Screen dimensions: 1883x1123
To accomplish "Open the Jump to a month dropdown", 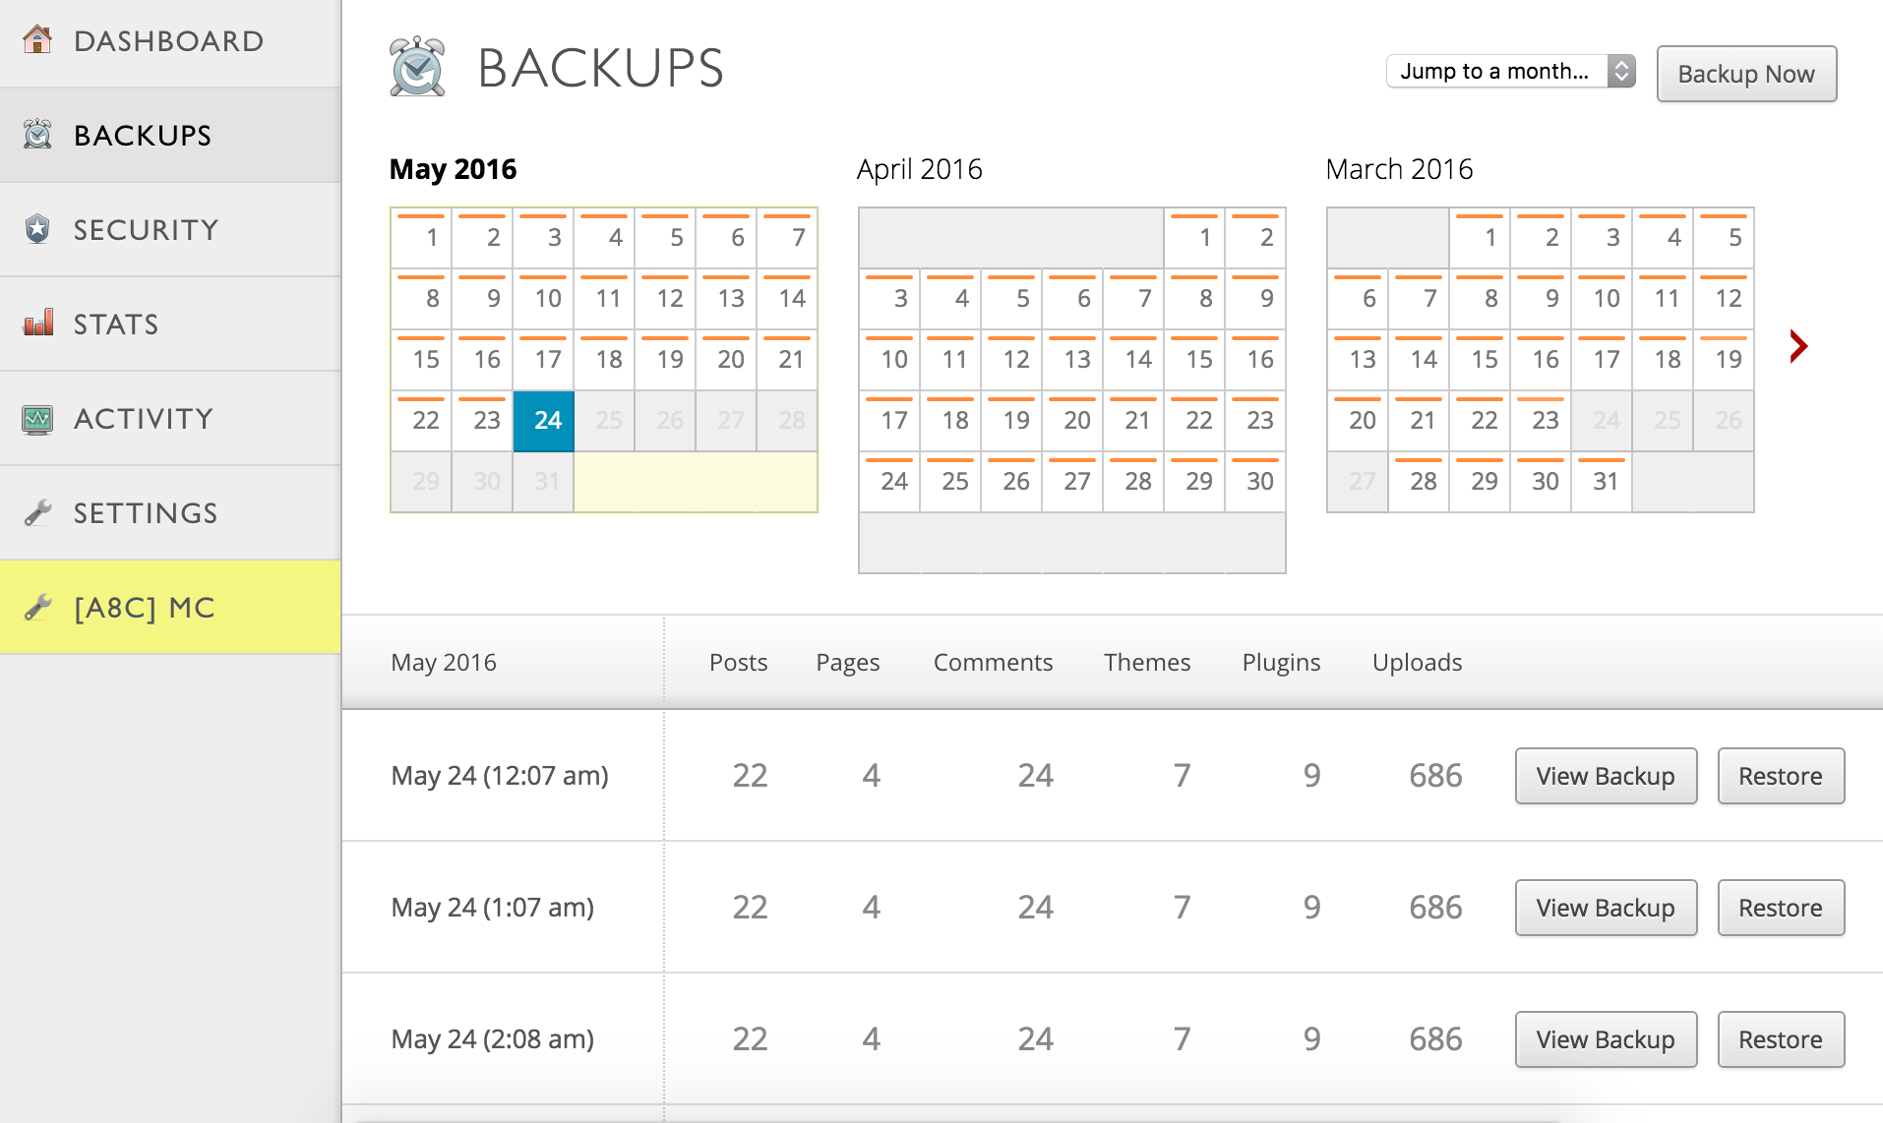I will click(1510, 71).
